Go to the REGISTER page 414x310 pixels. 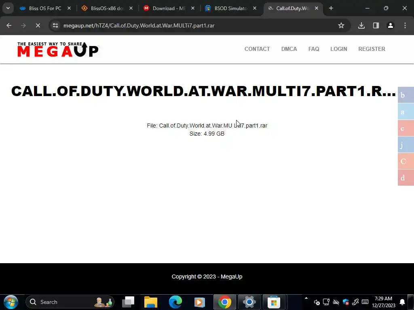(x=372, y=49)
